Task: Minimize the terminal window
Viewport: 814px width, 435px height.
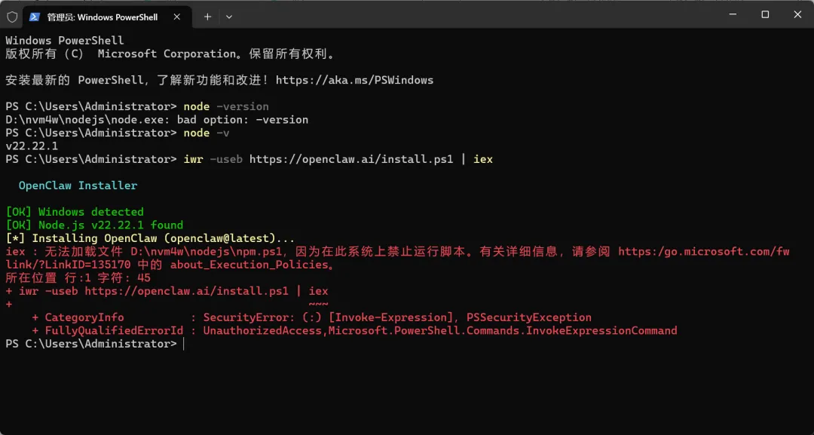Action: click(x=732, y=14)
